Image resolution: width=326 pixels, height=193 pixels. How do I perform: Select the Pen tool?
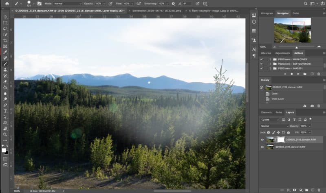tap(5, 105)
